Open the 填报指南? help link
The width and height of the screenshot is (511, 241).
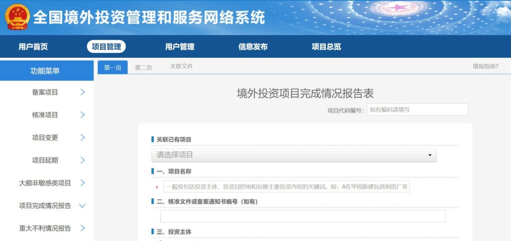click(485, 66)
